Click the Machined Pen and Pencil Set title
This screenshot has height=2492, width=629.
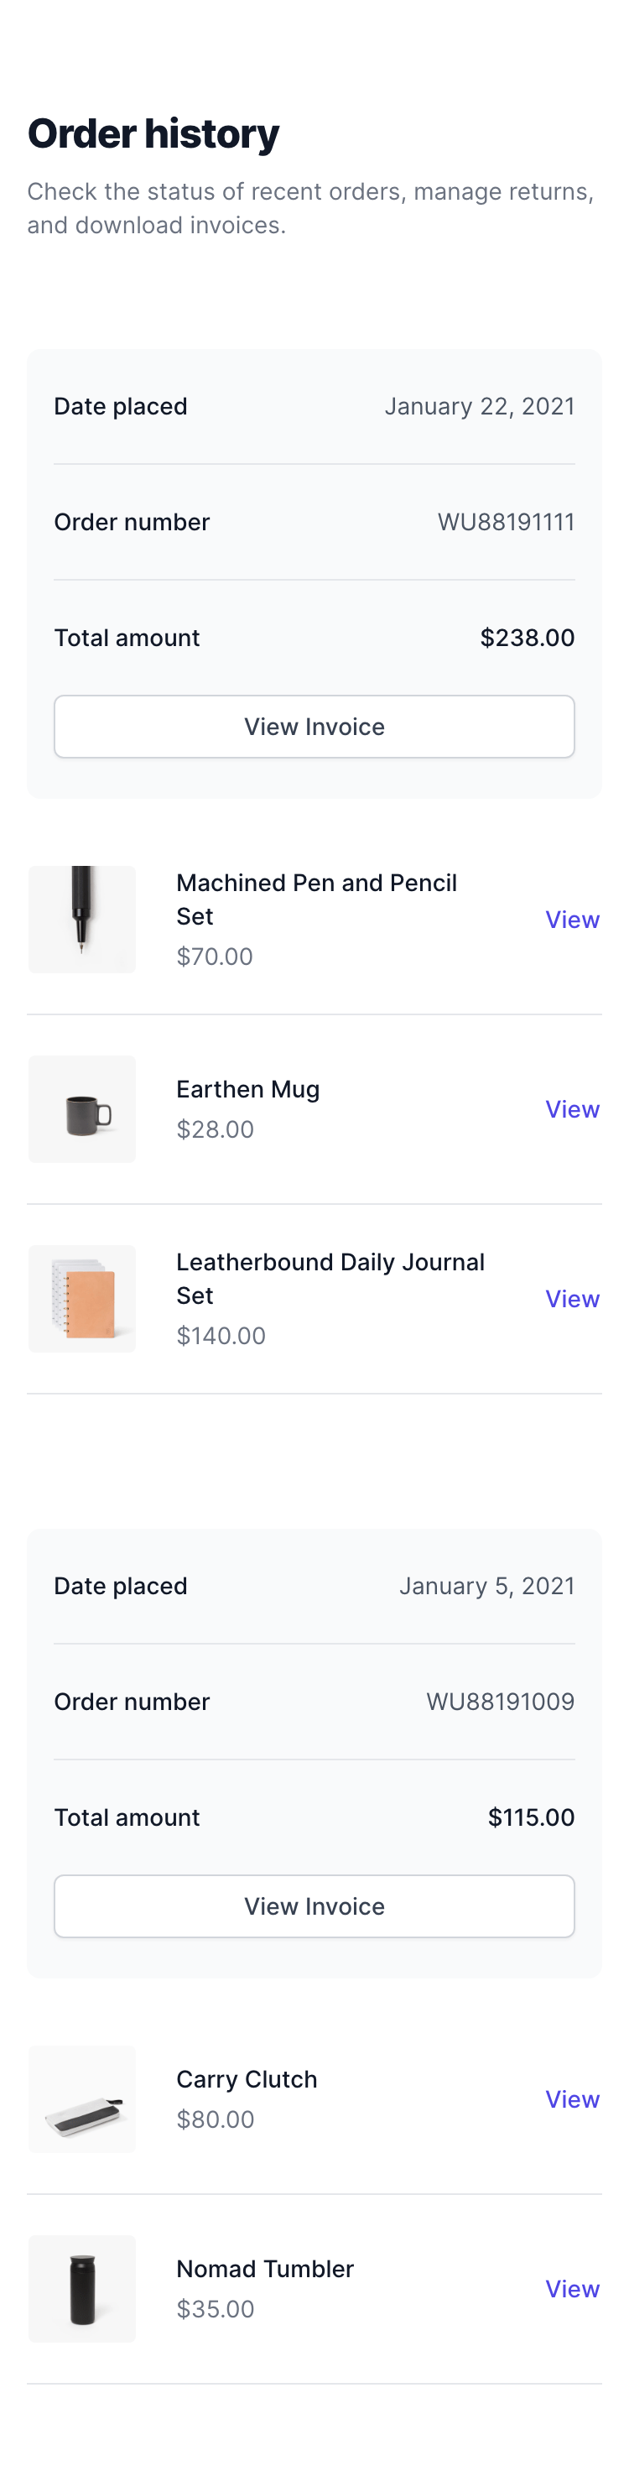pyautogui.click(x=317, y=899)
